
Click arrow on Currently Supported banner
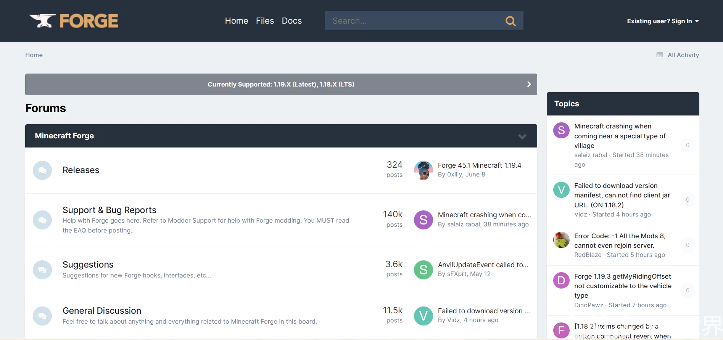(529, 84)
